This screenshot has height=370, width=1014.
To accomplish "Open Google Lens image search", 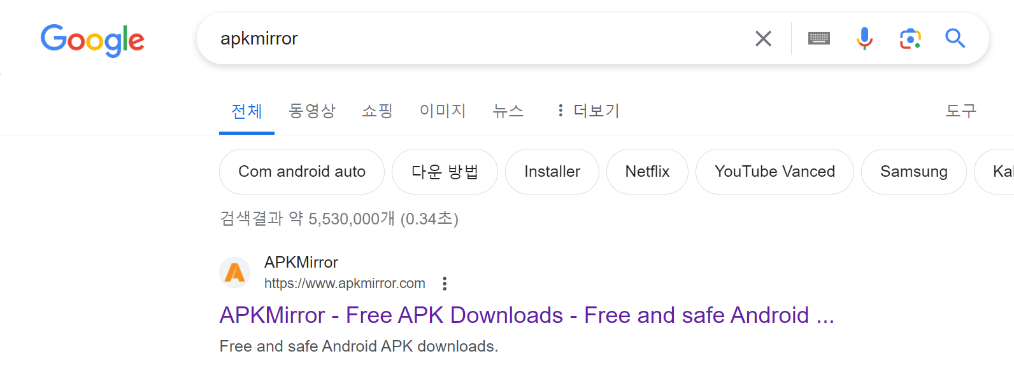I will (910, 39).
